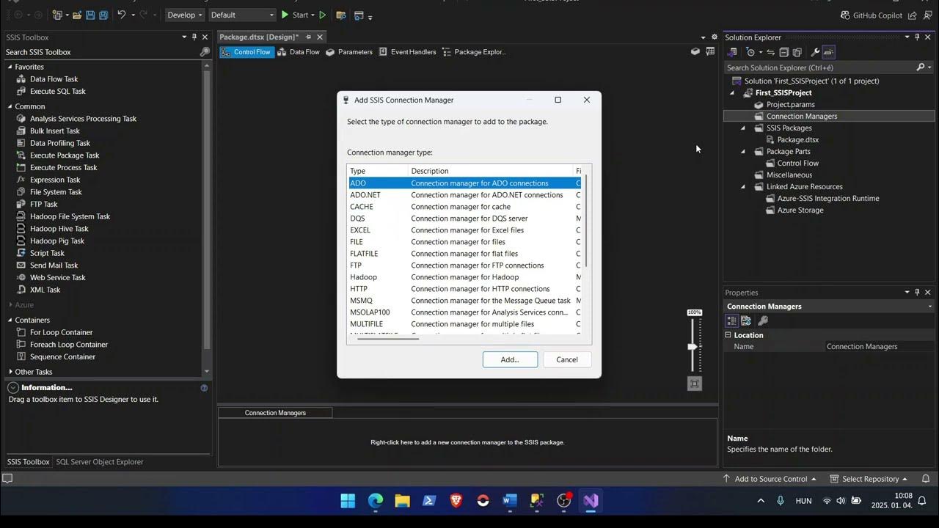Image resolution: width=939 pixels, height=528 pixels.
Task: Open the Default platform dropdown
Action: [x=242, y=15]
